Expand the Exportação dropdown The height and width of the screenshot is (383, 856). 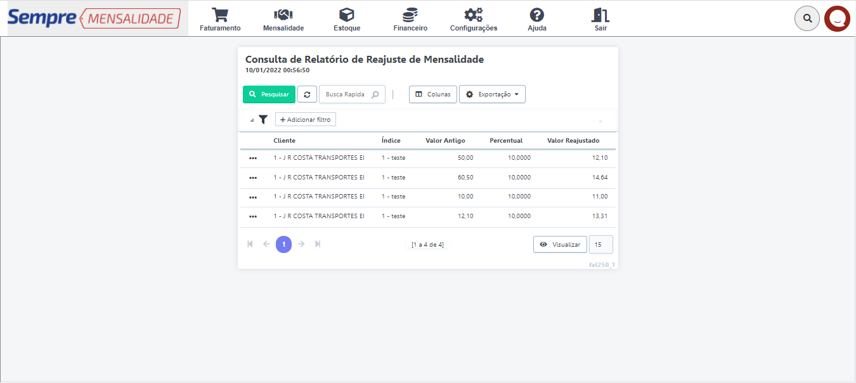pos(492,94)
